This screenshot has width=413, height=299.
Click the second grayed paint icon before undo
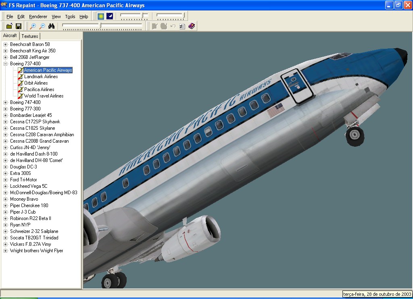(164, 26)
